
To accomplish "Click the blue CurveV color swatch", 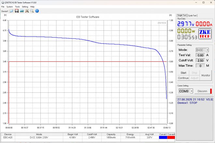I will pyautogui.click(x=163, y=137).
